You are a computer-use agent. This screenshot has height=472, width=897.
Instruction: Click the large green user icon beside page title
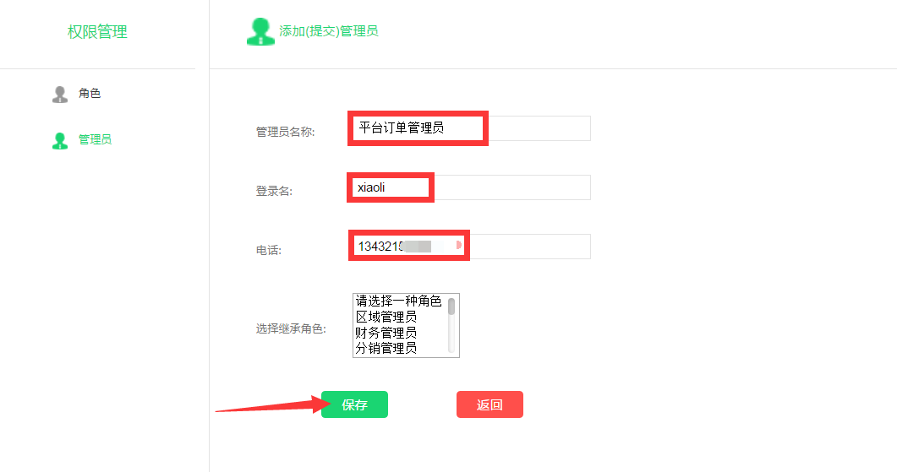261,31
